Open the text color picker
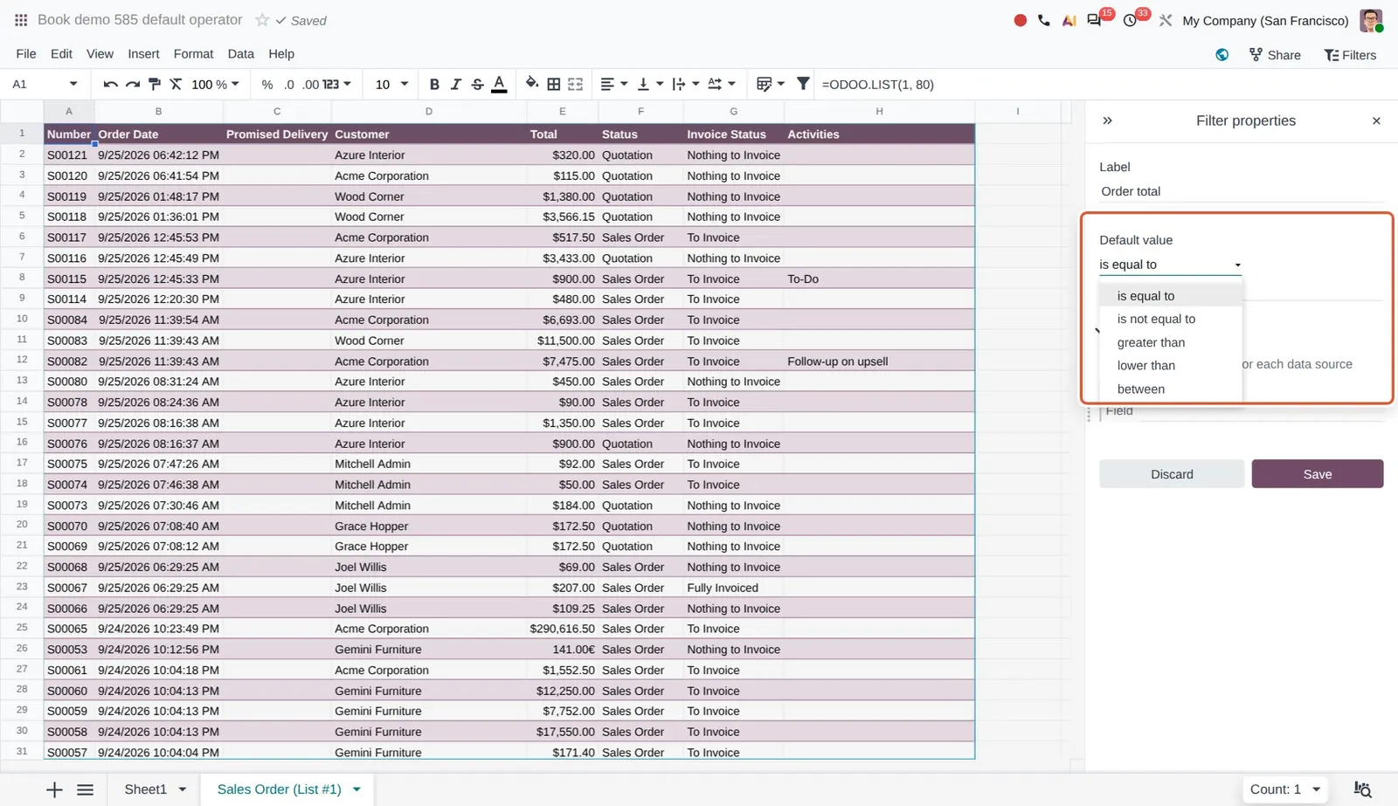The height and width of the screenshot is (806, 1398). pyautogui.click(x=499, y=85)
